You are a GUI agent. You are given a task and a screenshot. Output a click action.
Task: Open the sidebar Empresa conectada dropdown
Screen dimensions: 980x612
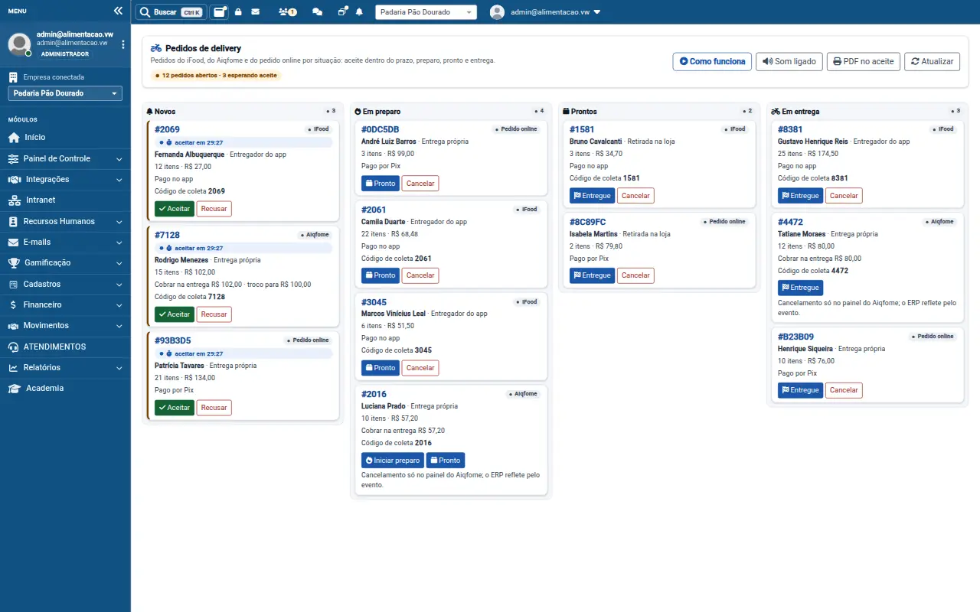(x=65, y=93)
